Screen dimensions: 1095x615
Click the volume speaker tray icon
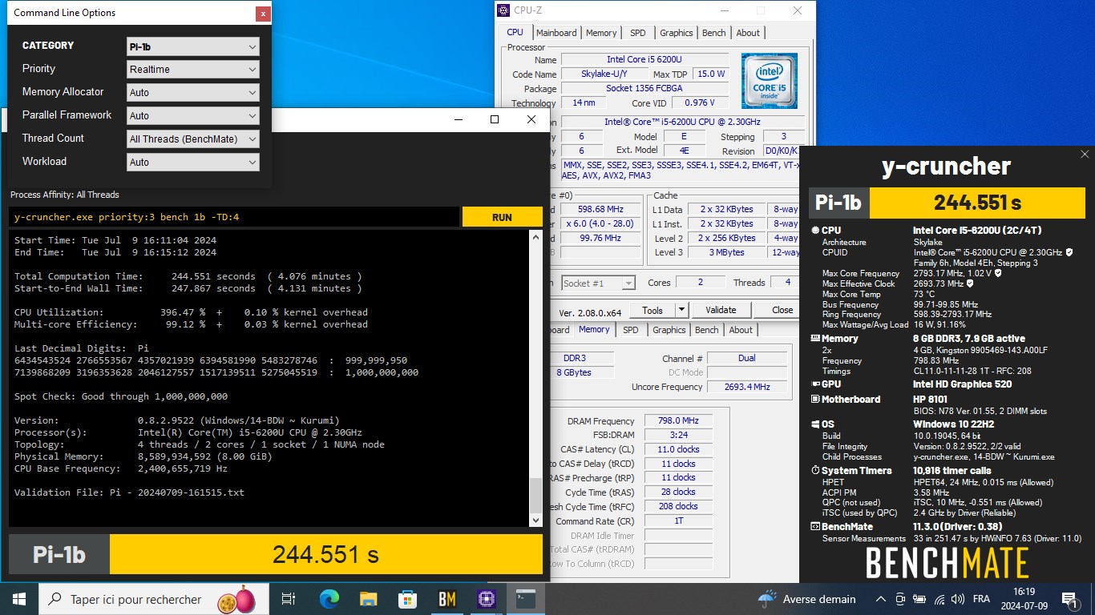pos(959,599)
